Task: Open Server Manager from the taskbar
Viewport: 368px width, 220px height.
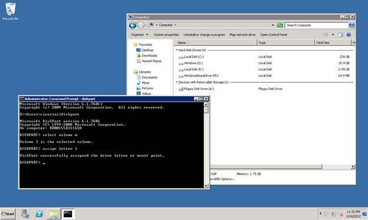Action: click(25, 214)
